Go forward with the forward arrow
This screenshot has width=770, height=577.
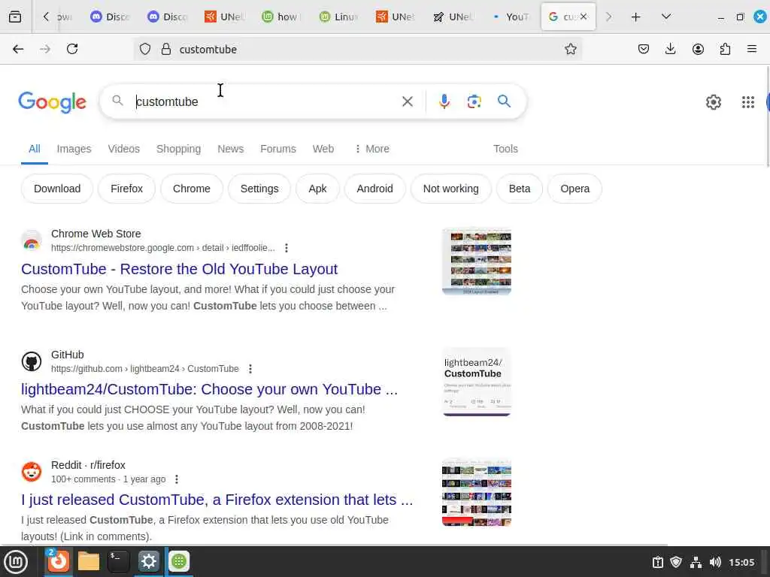coord(45,49)
